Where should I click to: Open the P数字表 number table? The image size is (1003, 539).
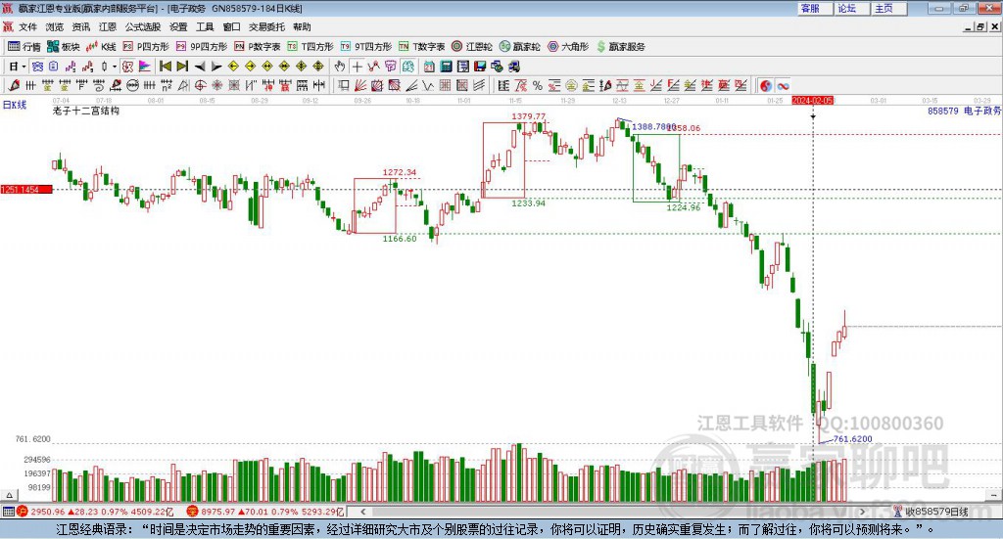(x=258, y=47)
